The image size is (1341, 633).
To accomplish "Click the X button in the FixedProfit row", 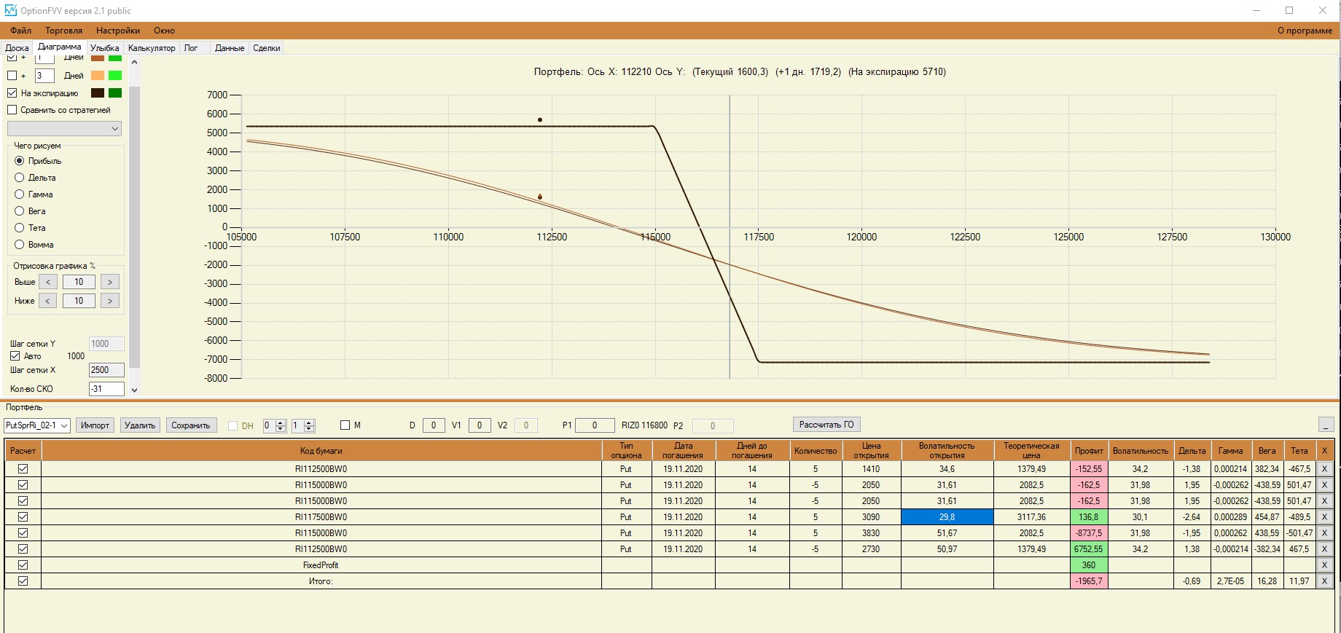I will (1324, 565).
